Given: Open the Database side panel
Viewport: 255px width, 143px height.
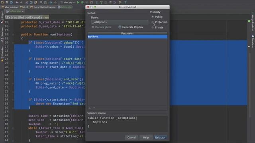Looking at the screenshot, I should tap(253, 41).
